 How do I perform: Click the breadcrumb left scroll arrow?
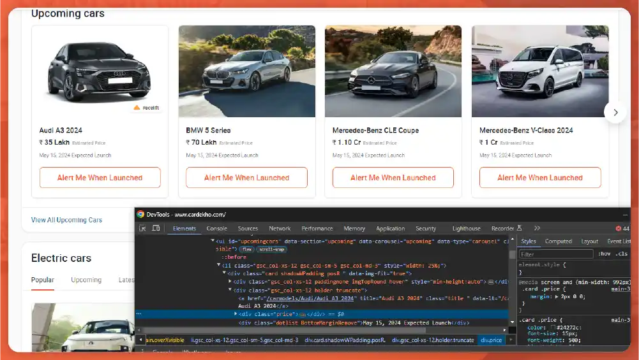(x=141, y=340)
